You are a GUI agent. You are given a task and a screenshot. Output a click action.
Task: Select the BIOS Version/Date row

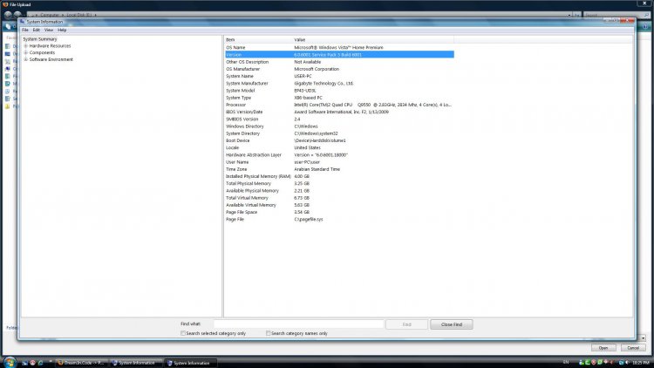(339, 112)
